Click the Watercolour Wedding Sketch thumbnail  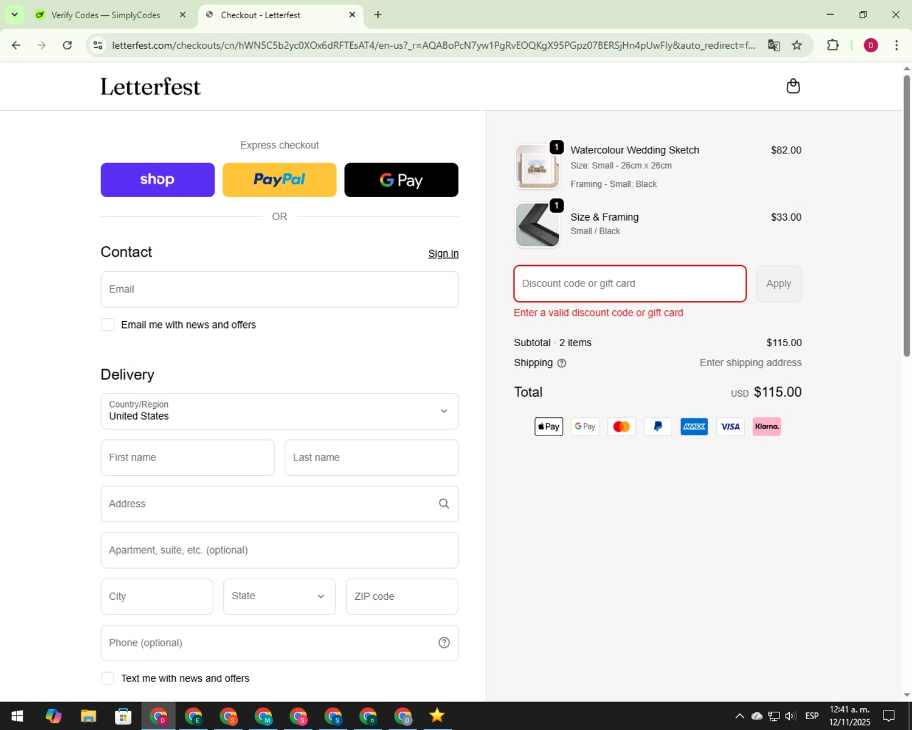click(537, 166)
